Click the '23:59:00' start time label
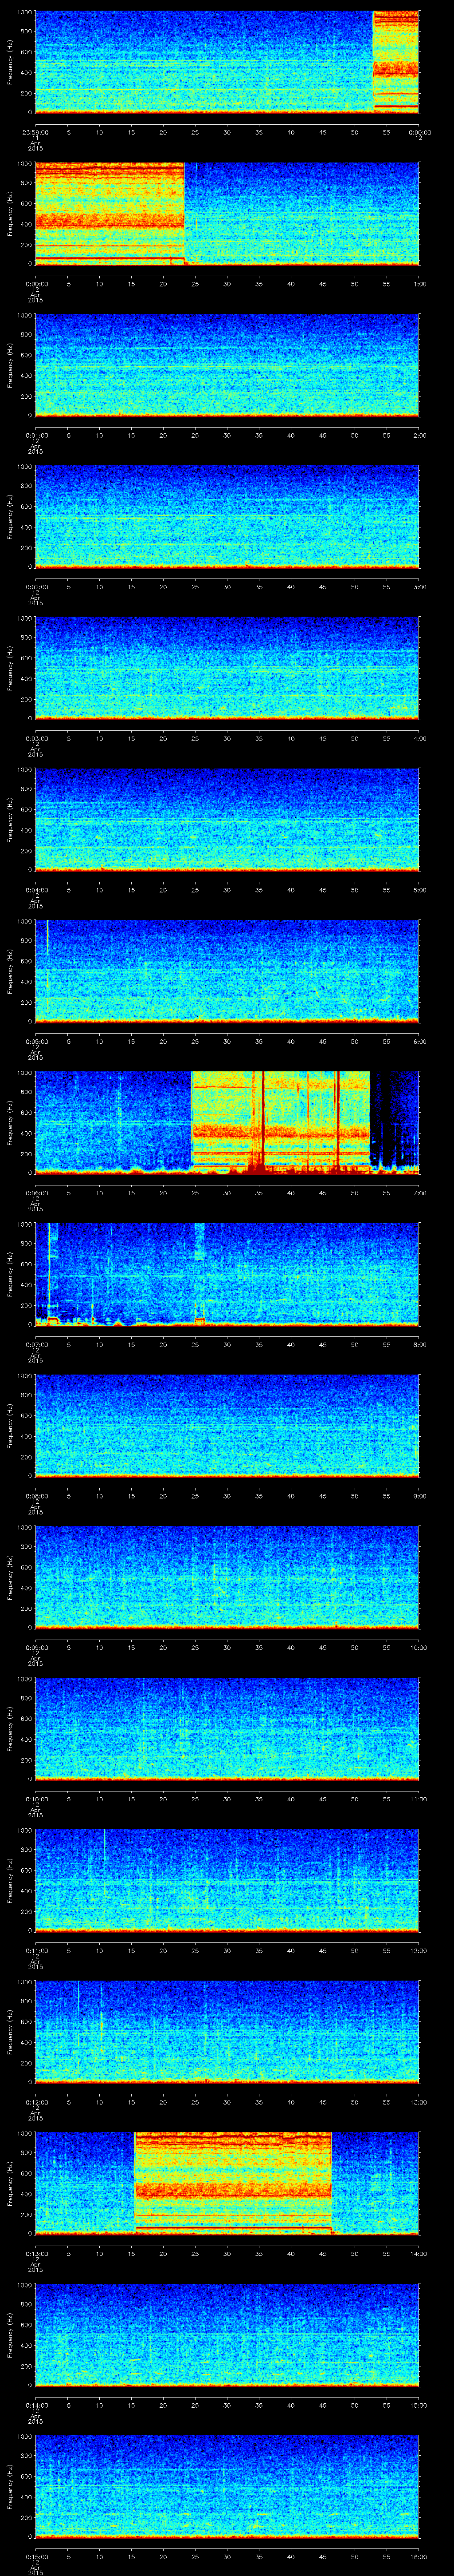 point(36,131)
